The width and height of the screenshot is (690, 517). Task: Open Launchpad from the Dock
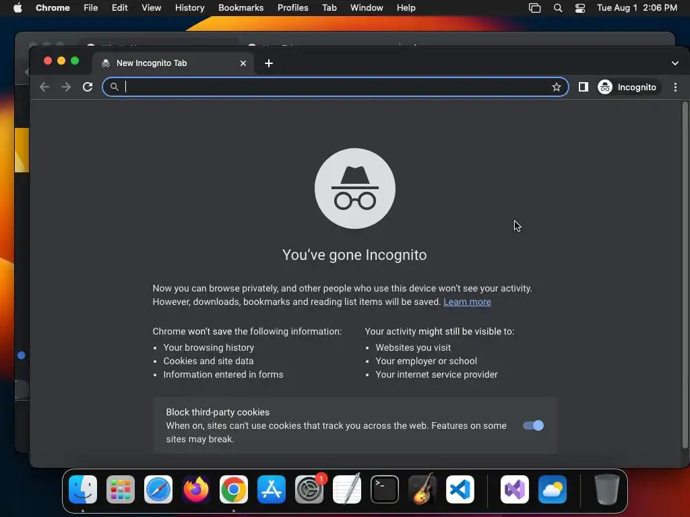click(x=121, y=489)
